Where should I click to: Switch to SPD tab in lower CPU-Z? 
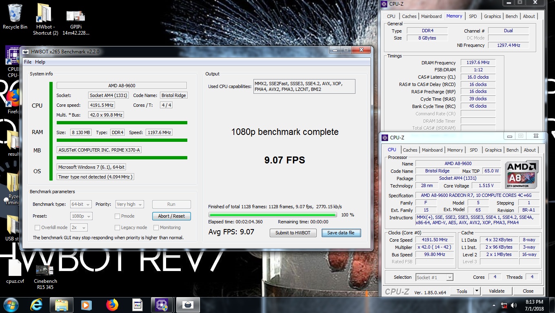pyautogui.click(x=473, y=150)
